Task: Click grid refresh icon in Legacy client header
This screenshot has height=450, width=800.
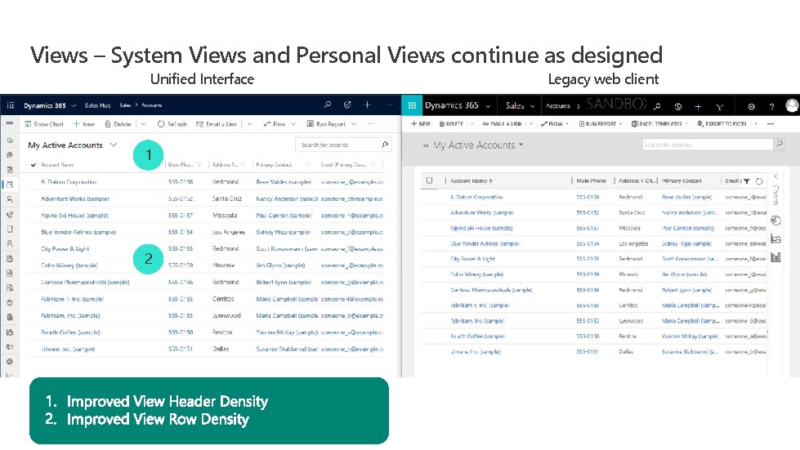Action: pyautogui.click(x=759, y=181)
